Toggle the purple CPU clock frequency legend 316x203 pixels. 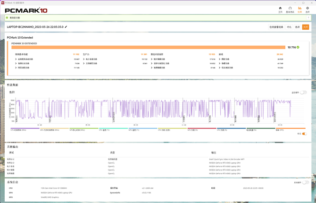[x=25, y=129]
